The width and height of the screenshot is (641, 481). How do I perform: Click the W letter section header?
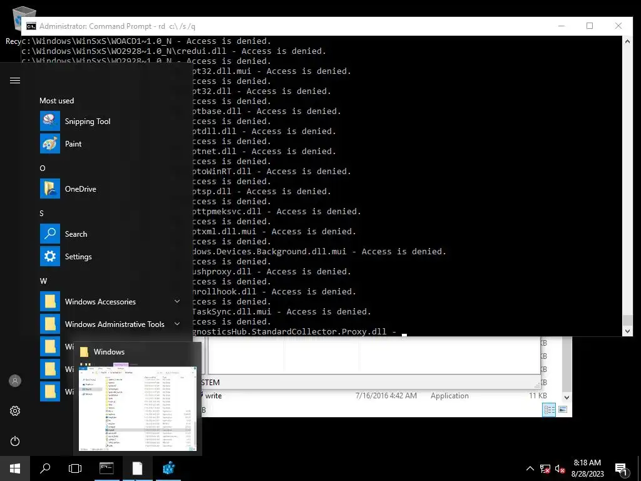coord(43,281)
